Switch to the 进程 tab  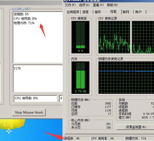[x=87, y=12]
